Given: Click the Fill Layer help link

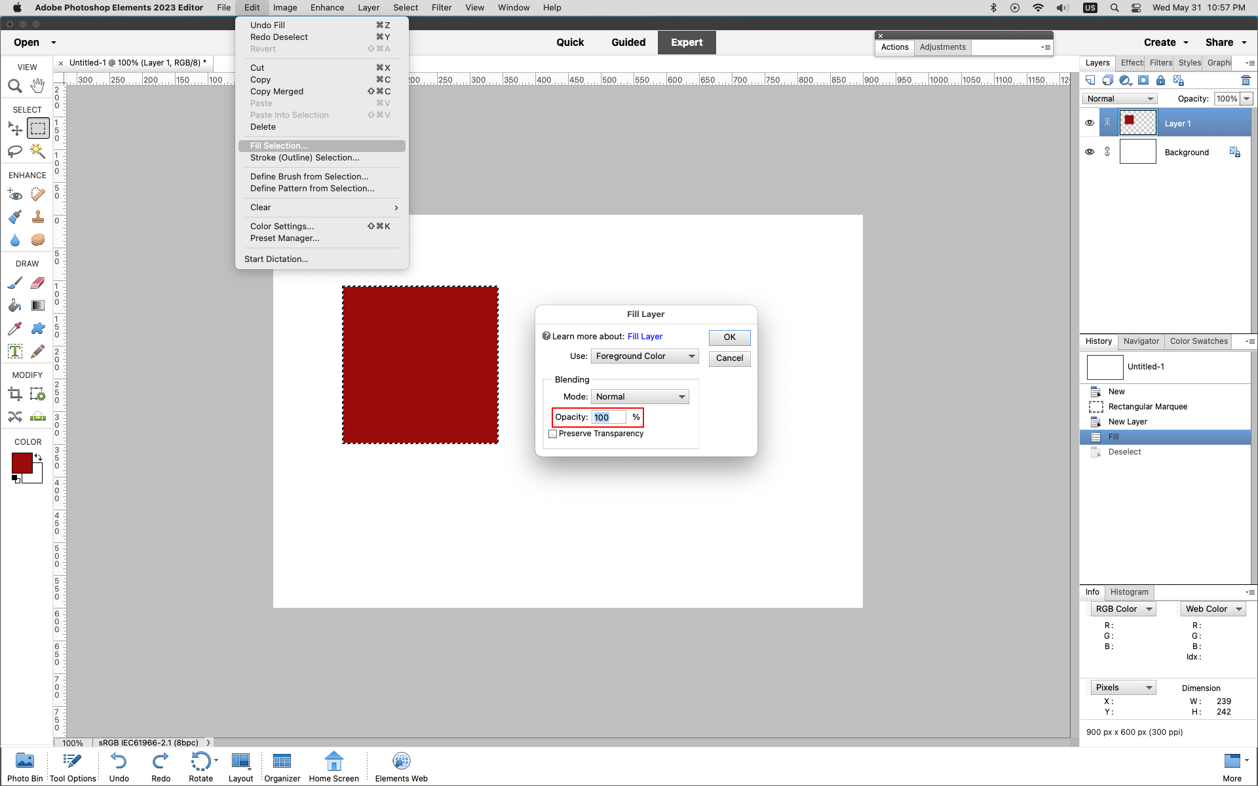Looking at the screenshot, I should point(644,336).
